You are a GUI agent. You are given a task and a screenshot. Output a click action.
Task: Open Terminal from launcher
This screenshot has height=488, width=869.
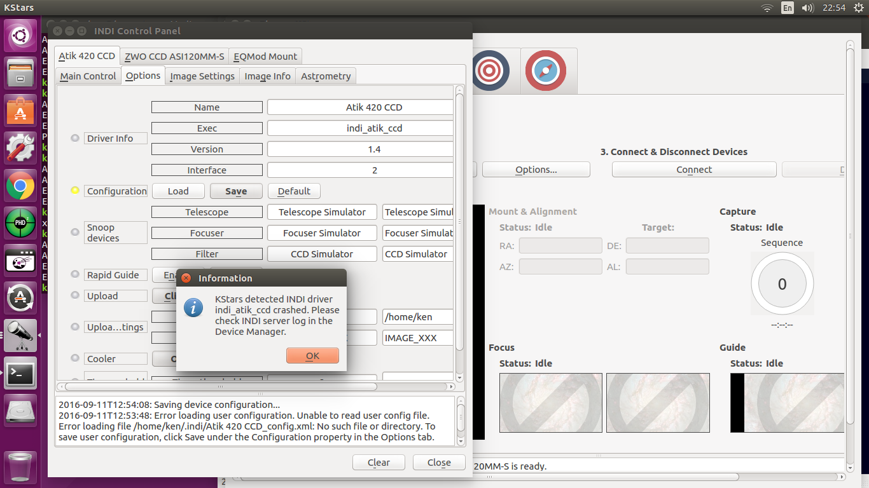(x=20, y=373)
